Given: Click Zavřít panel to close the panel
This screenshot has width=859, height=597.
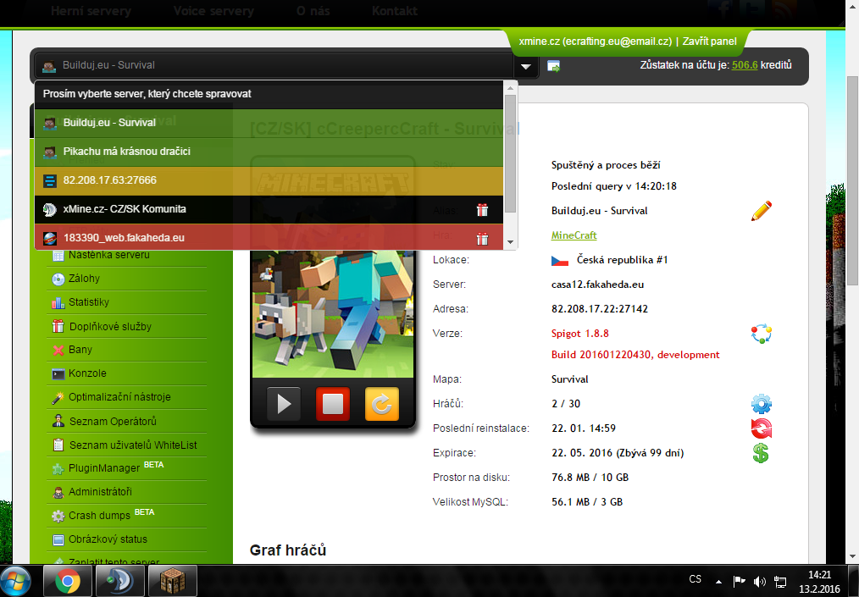Looking at the screenshot, I should (x=709, y=41).
